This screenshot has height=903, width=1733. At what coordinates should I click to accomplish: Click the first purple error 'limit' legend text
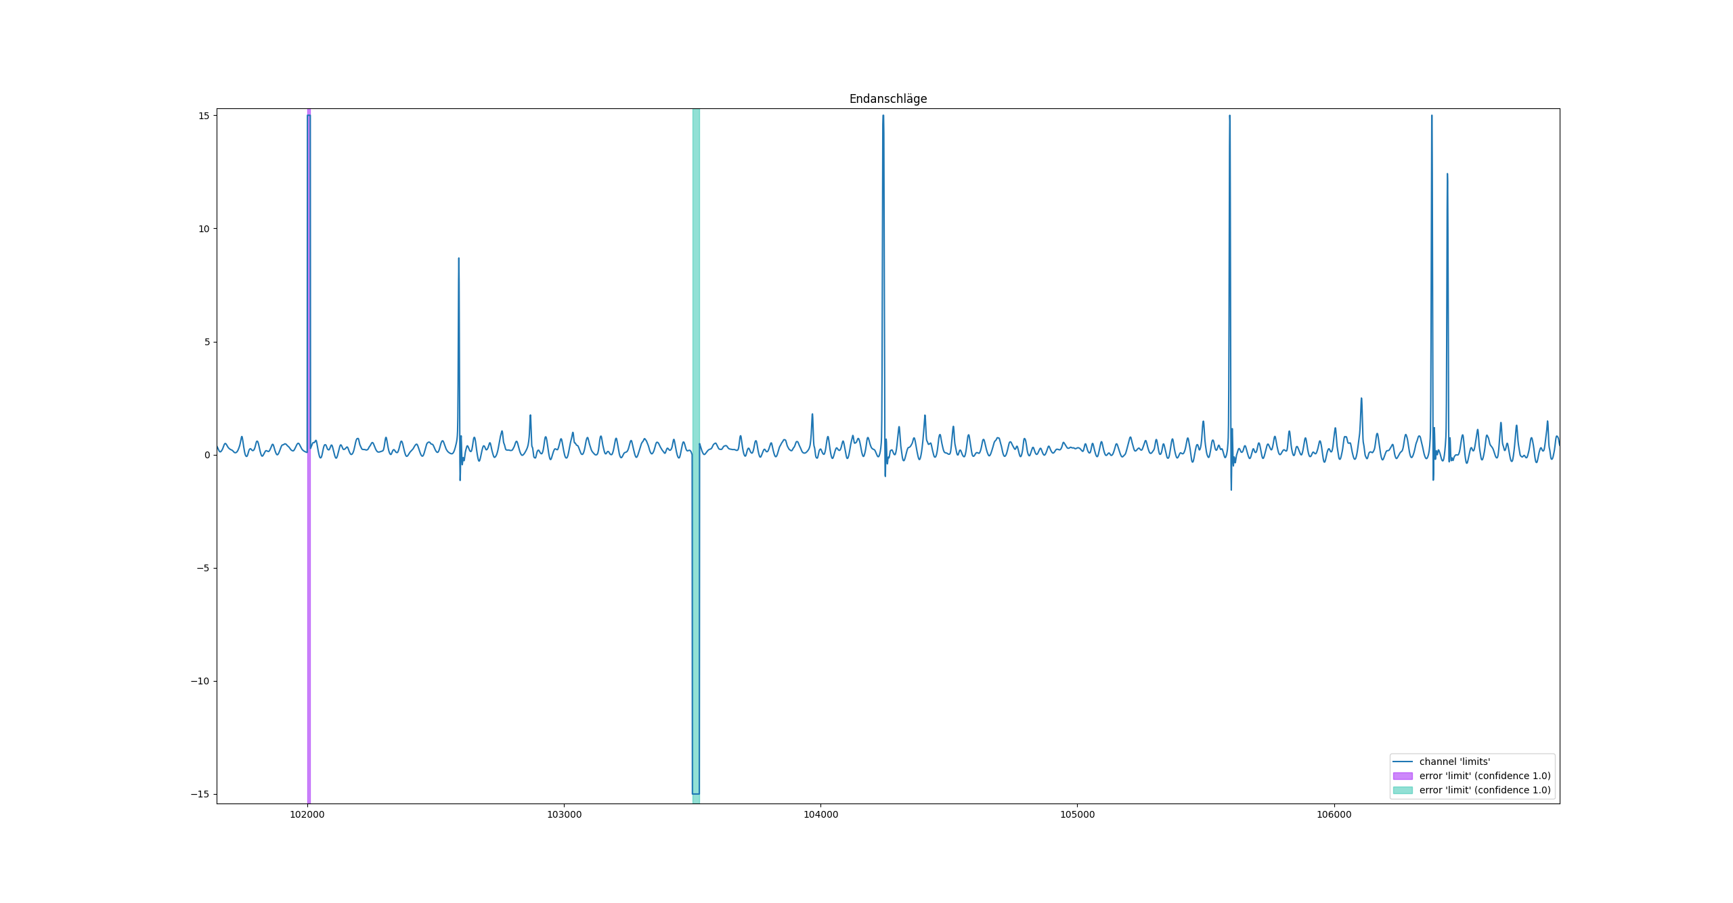pos(1485,776)
